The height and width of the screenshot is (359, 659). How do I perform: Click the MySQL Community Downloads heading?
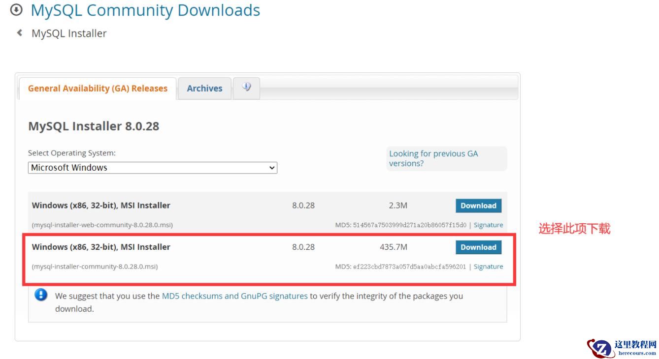(145, 10)
